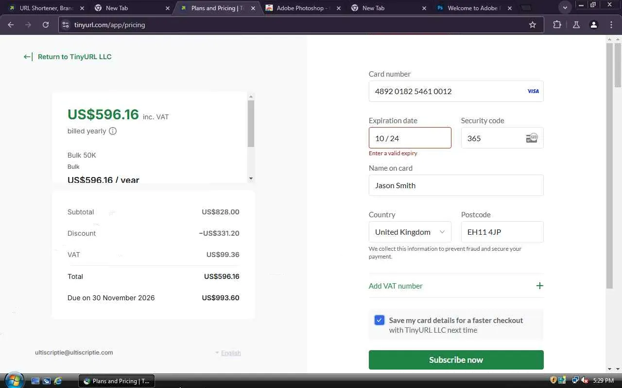Open New Tab beside the Adobe Photoshop tab

pyautogui.click(x=389, y=8)
